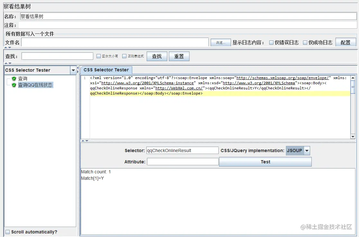
Task: Open WebXml.com.cn link in response
Action: point(179,88)
